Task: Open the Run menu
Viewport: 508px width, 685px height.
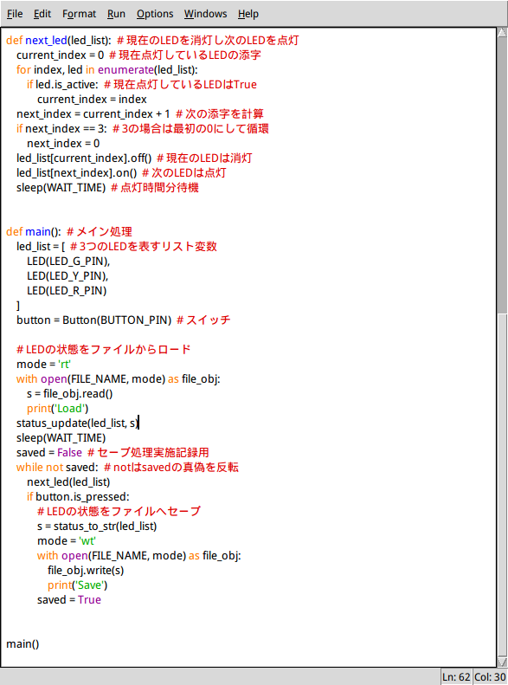Action: pos(116,14)
